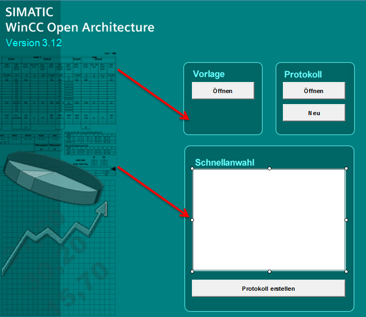Screen dimensions: 366x317
Task: Click the SIMATIC title text
Action: 29,12
